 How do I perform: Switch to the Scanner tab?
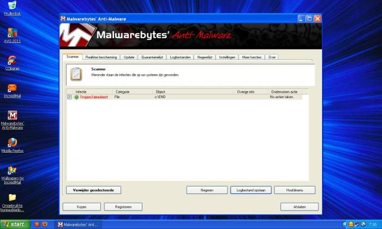pyautogui.click(x=73, y=57)
